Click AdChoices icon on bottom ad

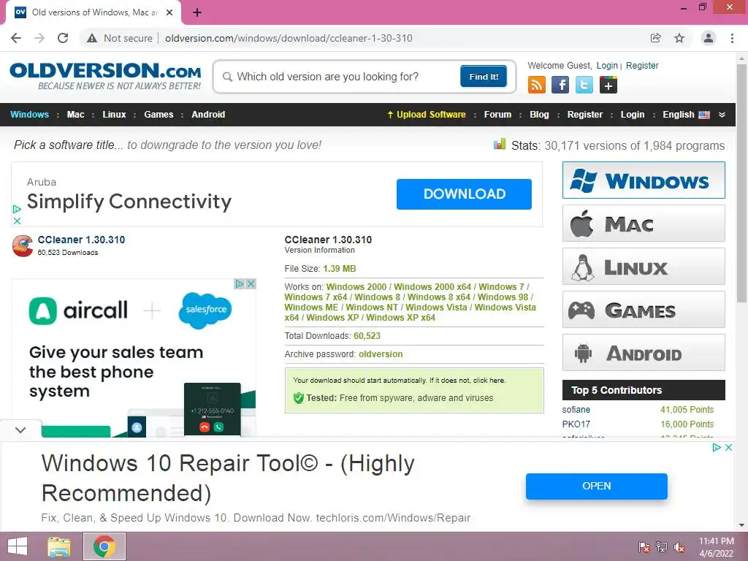coord(717,448)
